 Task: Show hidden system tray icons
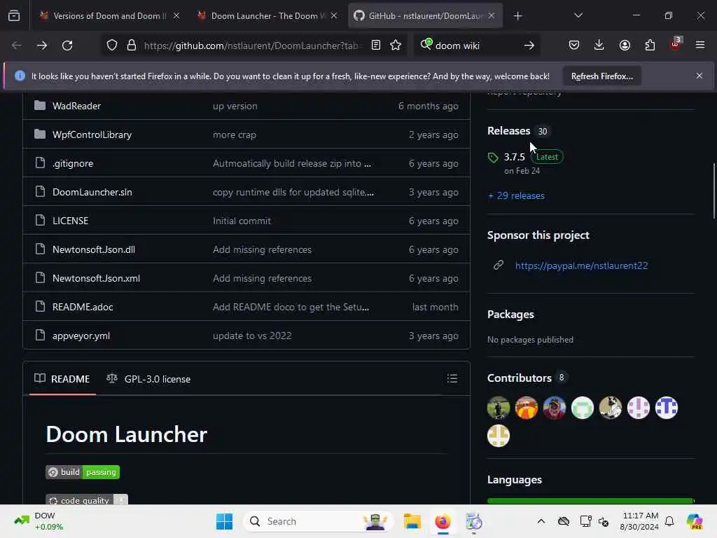(x=541, y=521)
